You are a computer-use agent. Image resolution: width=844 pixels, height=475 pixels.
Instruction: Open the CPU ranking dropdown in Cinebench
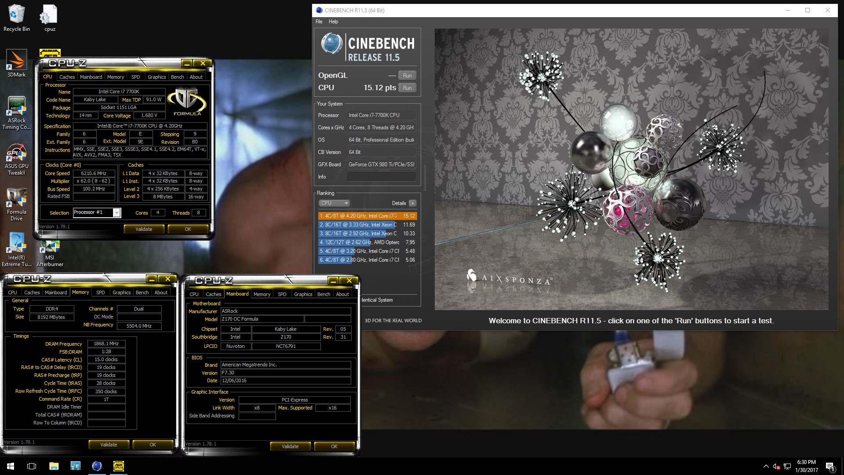tap(334, 203)
